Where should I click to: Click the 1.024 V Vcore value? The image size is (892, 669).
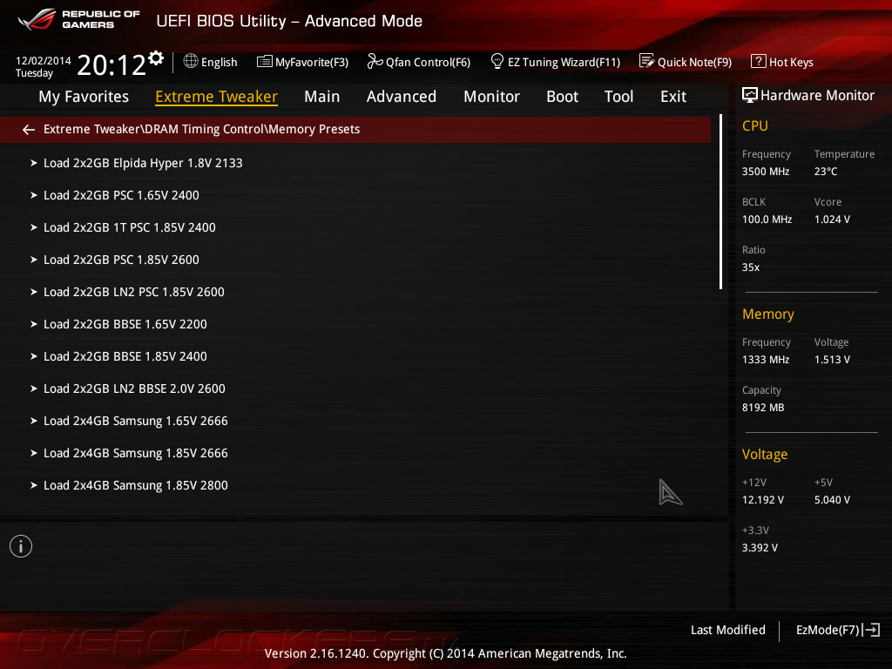(832, 219)
